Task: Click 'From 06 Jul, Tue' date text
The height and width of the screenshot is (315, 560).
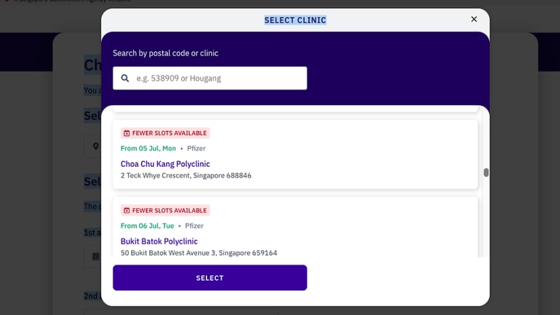Action: coord(147,225)
